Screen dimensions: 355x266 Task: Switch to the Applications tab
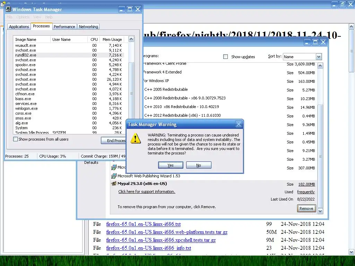[19, 27]
